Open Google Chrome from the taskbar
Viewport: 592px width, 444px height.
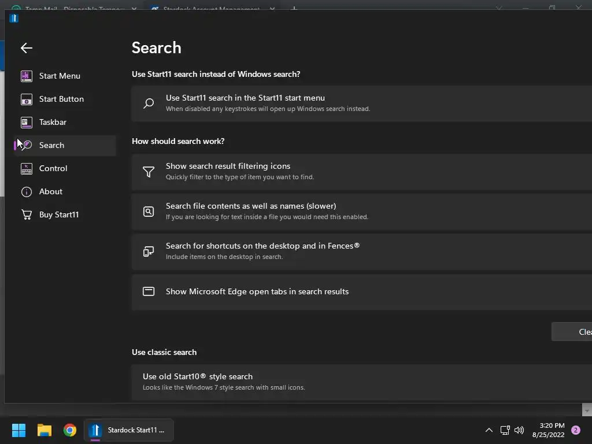tap(70, 430)
